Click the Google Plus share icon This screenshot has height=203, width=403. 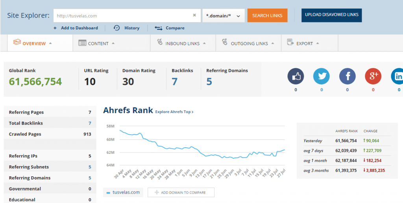[373, 77]
